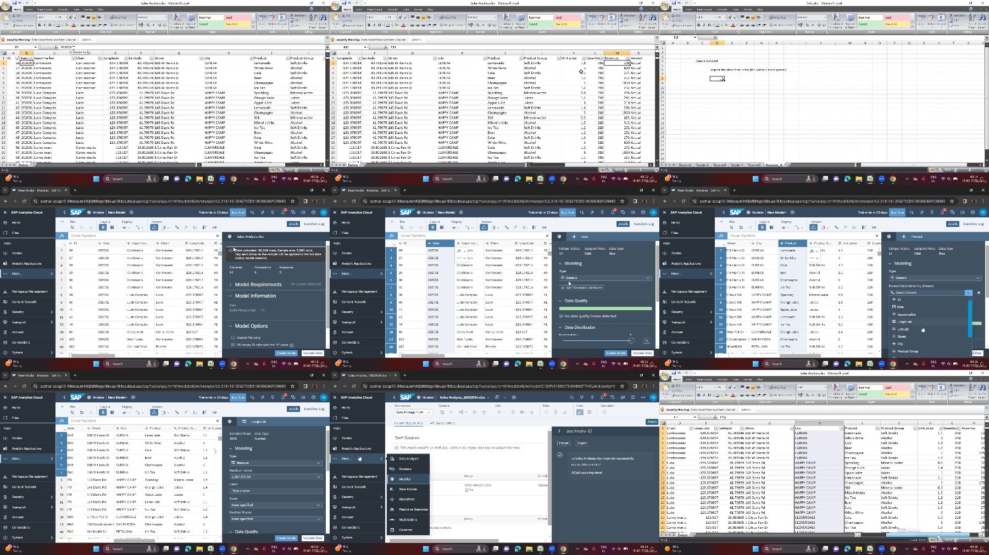Click the Import filter in Data Timeline
989x555 pixels.
click(564, 443)
